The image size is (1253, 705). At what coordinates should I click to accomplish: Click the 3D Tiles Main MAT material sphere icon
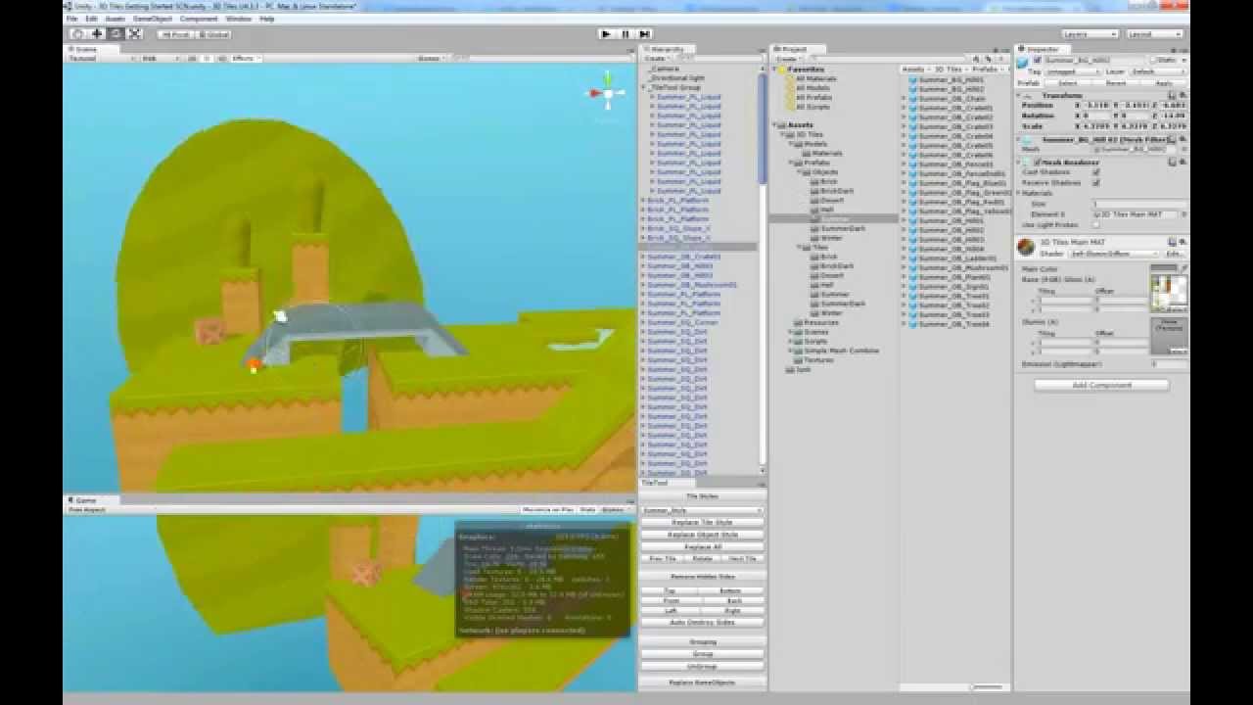pyautogui.click(x=1026, y=247)
